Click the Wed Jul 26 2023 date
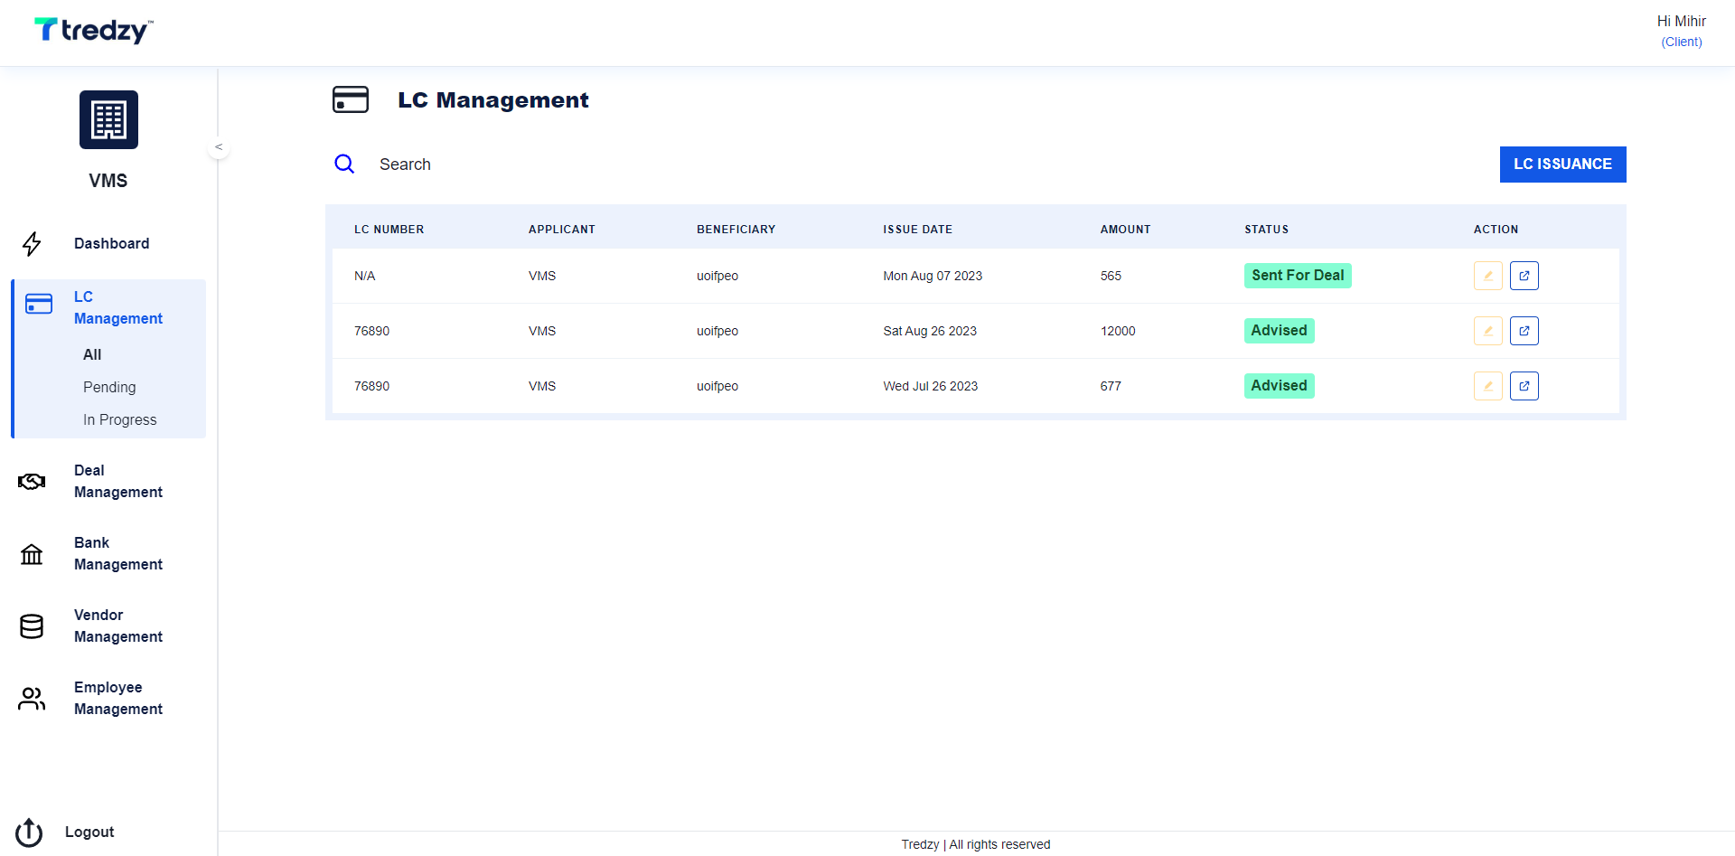This screenshot has width=1735, height=856. point(931,387)
